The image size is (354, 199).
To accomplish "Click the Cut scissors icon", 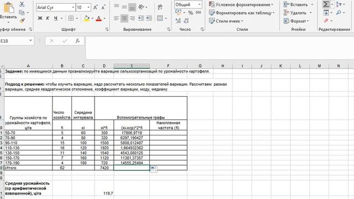I will pos(22,4).
